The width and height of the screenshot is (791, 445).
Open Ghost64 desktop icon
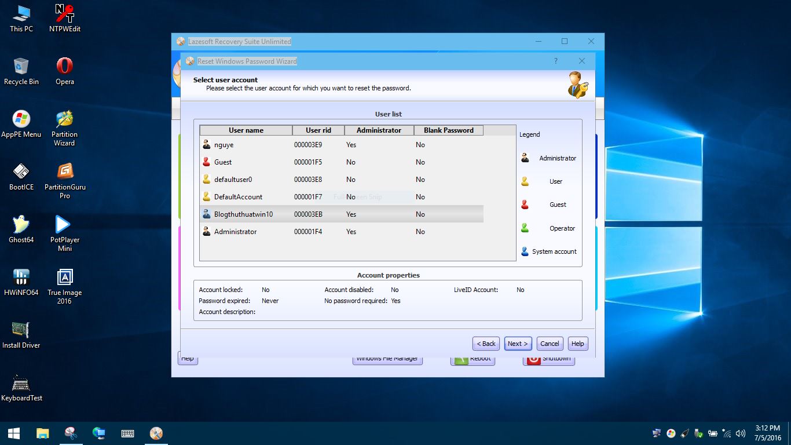coord(21,229)
